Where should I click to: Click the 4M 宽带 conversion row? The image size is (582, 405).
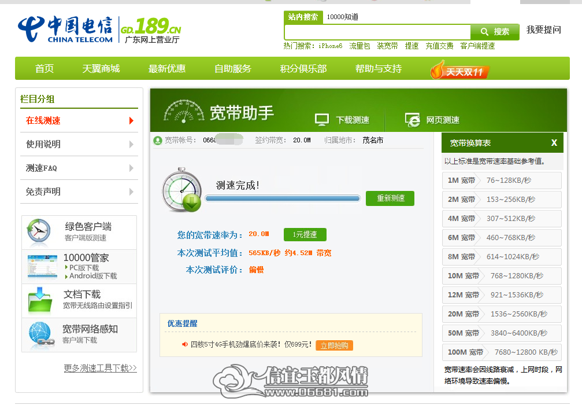click(x=502, y=219)
